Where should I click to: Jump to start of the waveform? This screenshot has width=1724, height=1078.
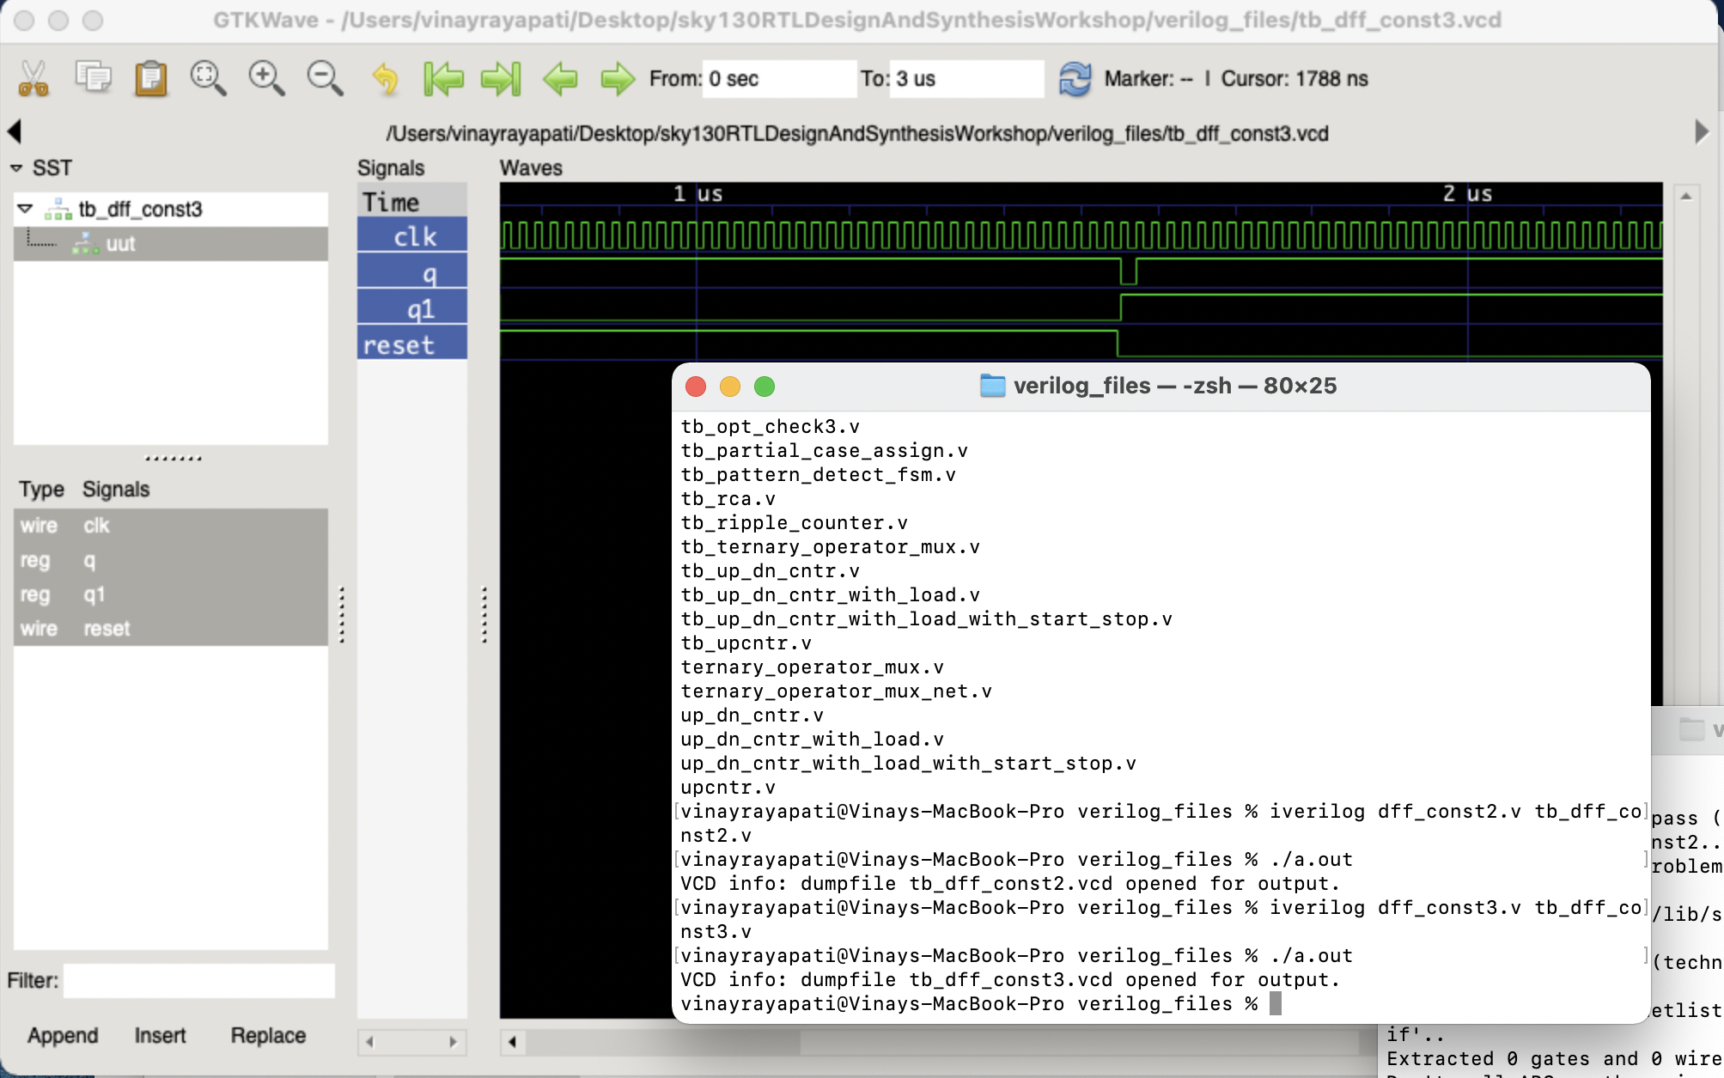tap(445, 78)
